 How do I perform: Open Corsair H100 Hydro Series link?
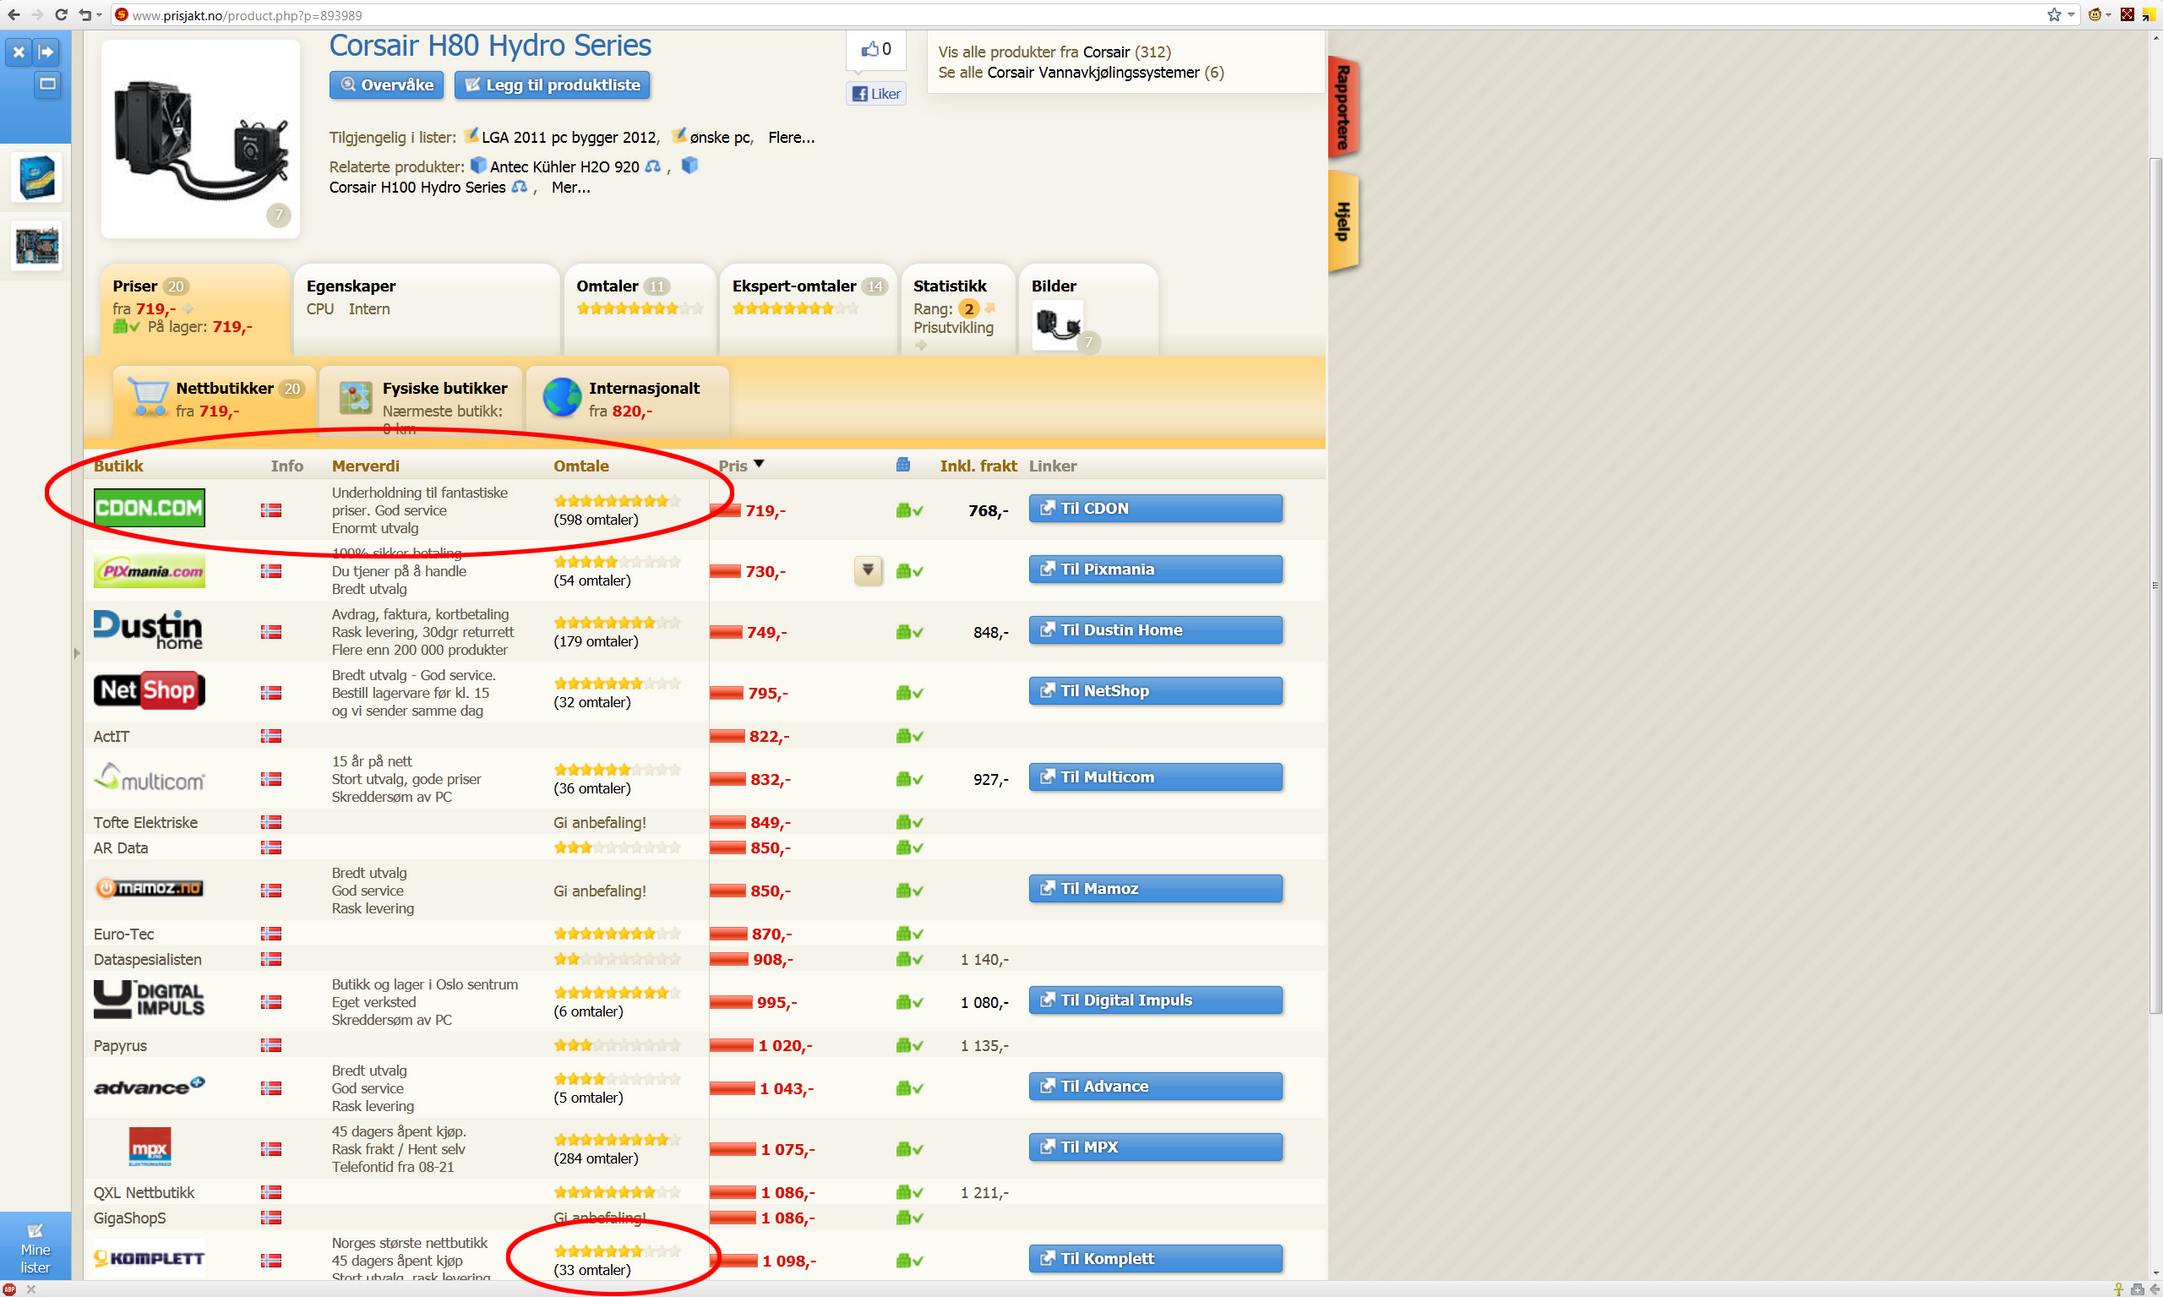click(417, 187)
